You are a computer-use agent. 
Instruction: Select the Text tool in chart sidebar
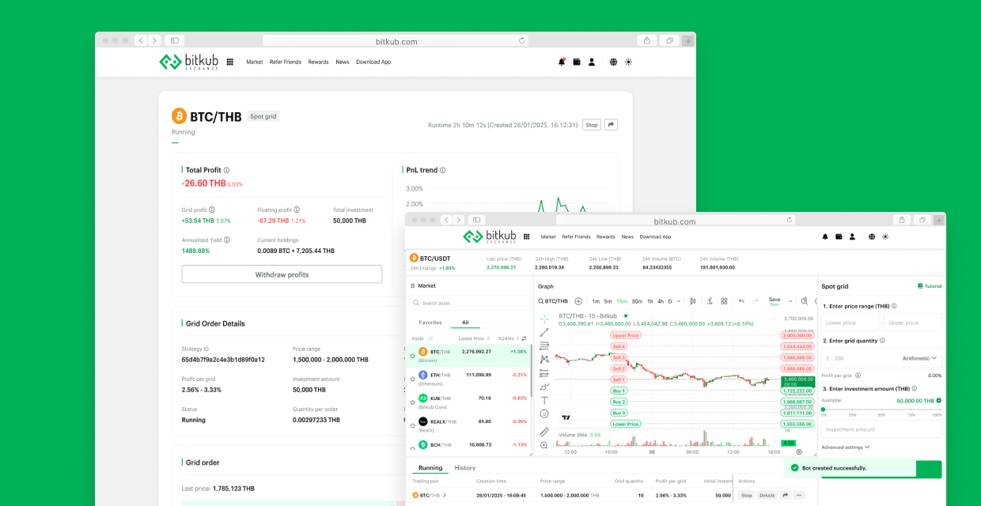tap(544, 400)
